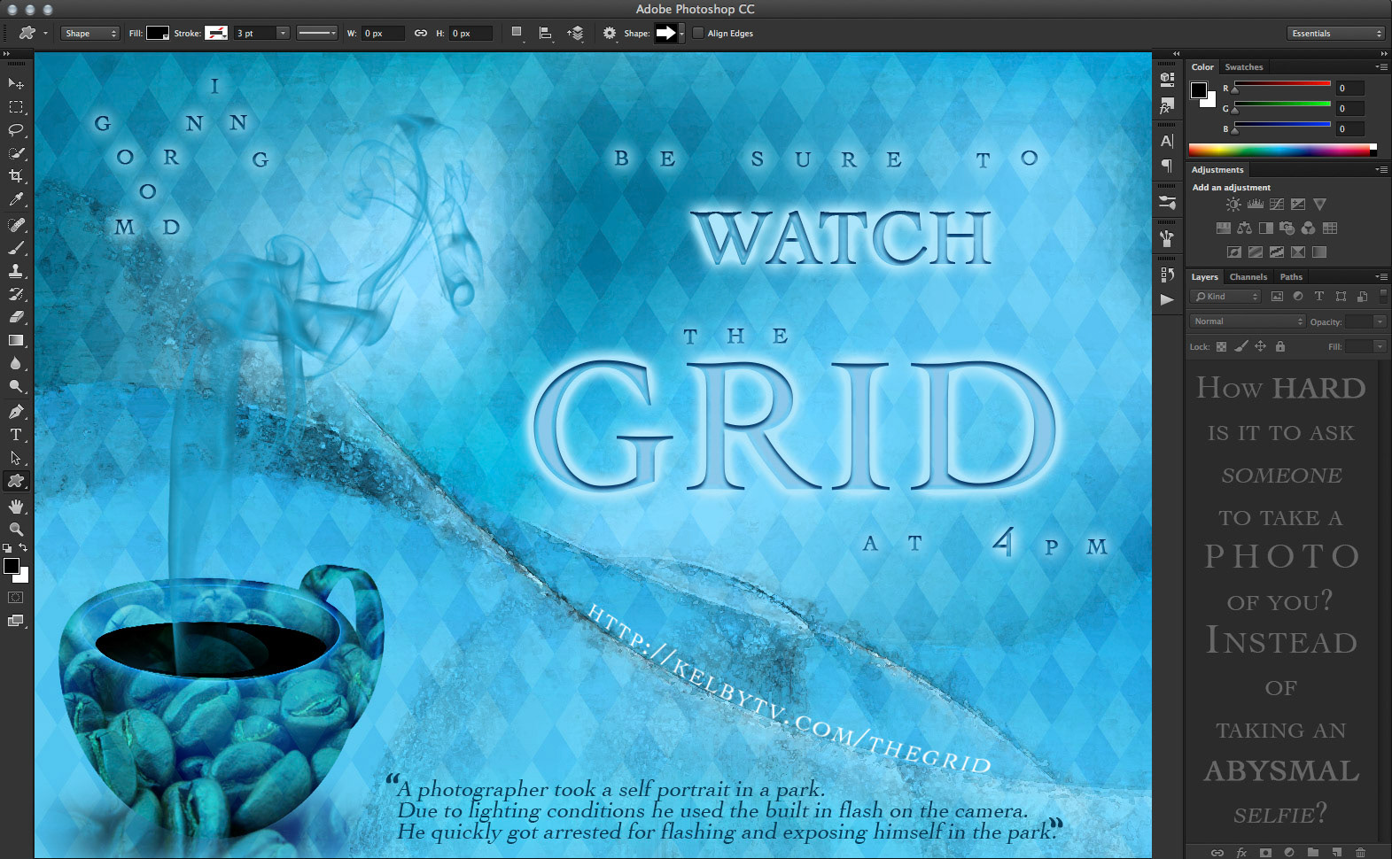Toggle lock transparent pixels

1222,347
